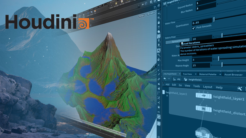Click the Camera shelf tool
The image size is (246, 138).
click(111, 6)
